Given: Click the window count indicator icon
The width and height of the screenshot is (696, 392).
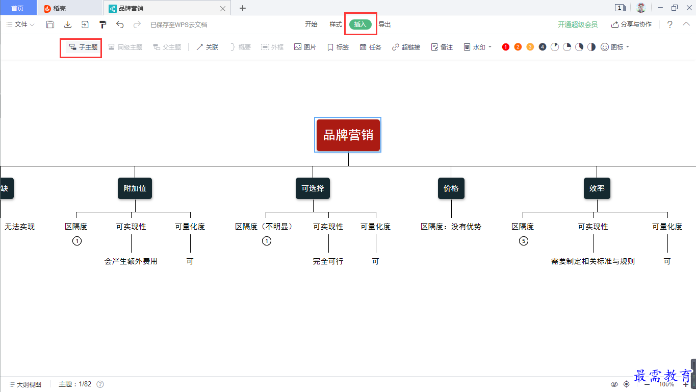Looking at the screenshot, I should coord(621,8).
